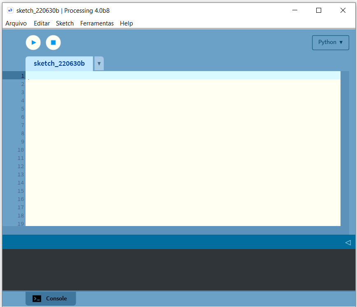The width and height of the screenshot is (357, 307).
Task: Open the Editar menu
Action: 42,23
